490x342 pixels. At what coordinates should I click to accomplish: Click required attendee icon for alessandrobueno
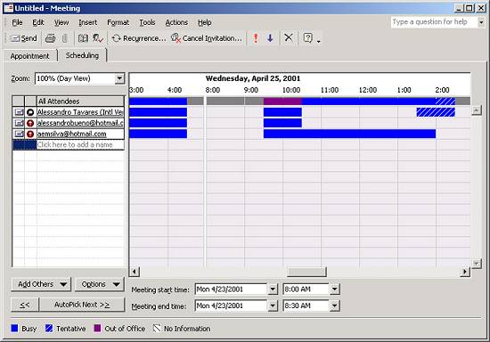(30, 123)
